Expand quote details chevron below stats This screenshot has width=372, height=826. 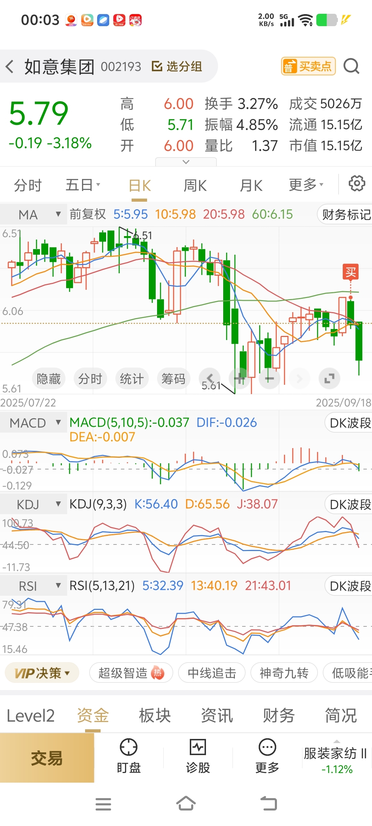click(x=186, y=162)
